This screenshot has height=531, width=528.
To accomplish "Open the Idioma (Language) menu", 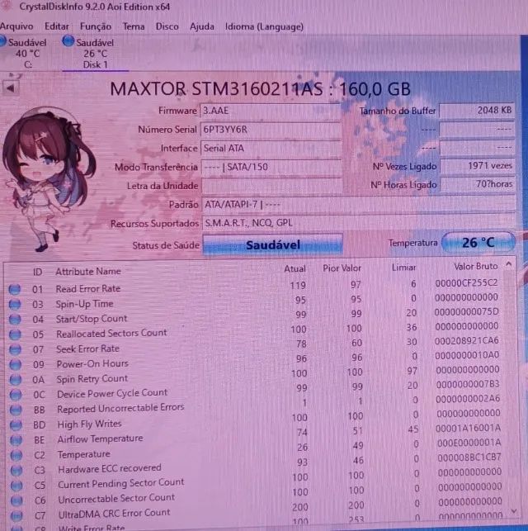I will (x=264, y=26).
